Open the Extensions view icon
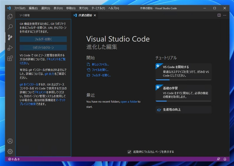The image size is (234, 166). tap(10, 58)
